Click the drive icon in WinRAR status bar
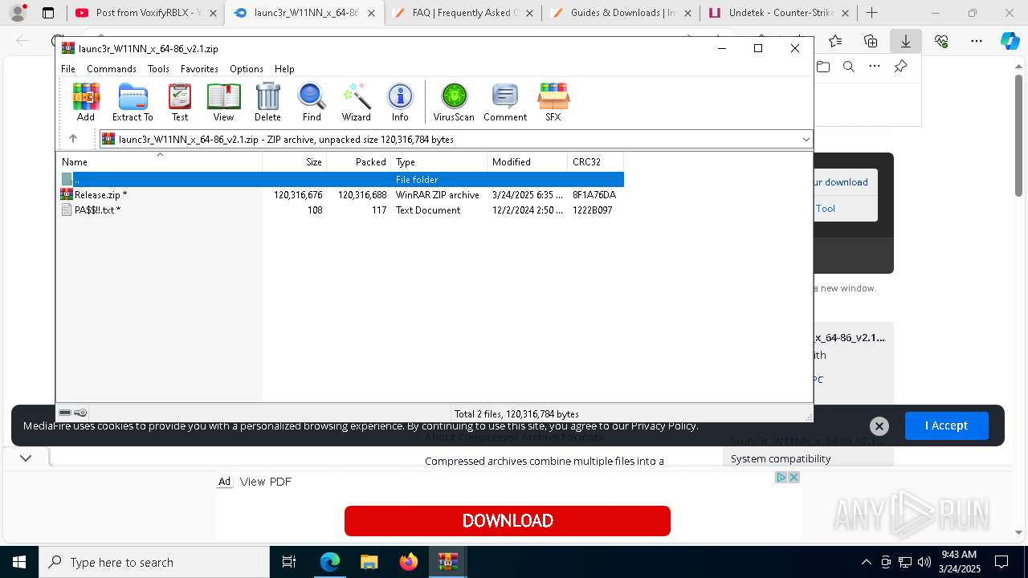Image resolution: width=1028 pixels, height=578 pixels. click(x=65, y=413)
